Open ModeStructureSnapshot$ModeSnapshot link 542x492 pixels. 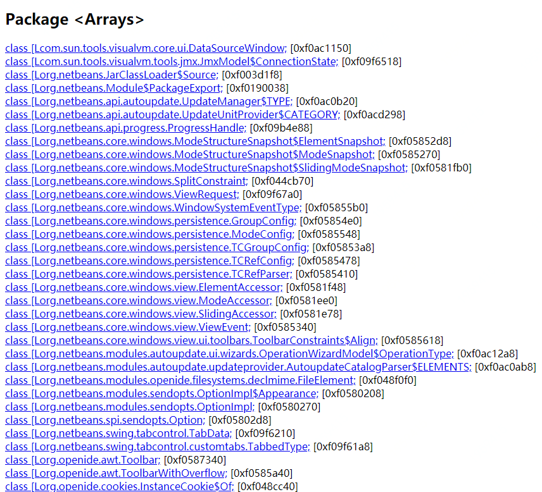point(190,155)
